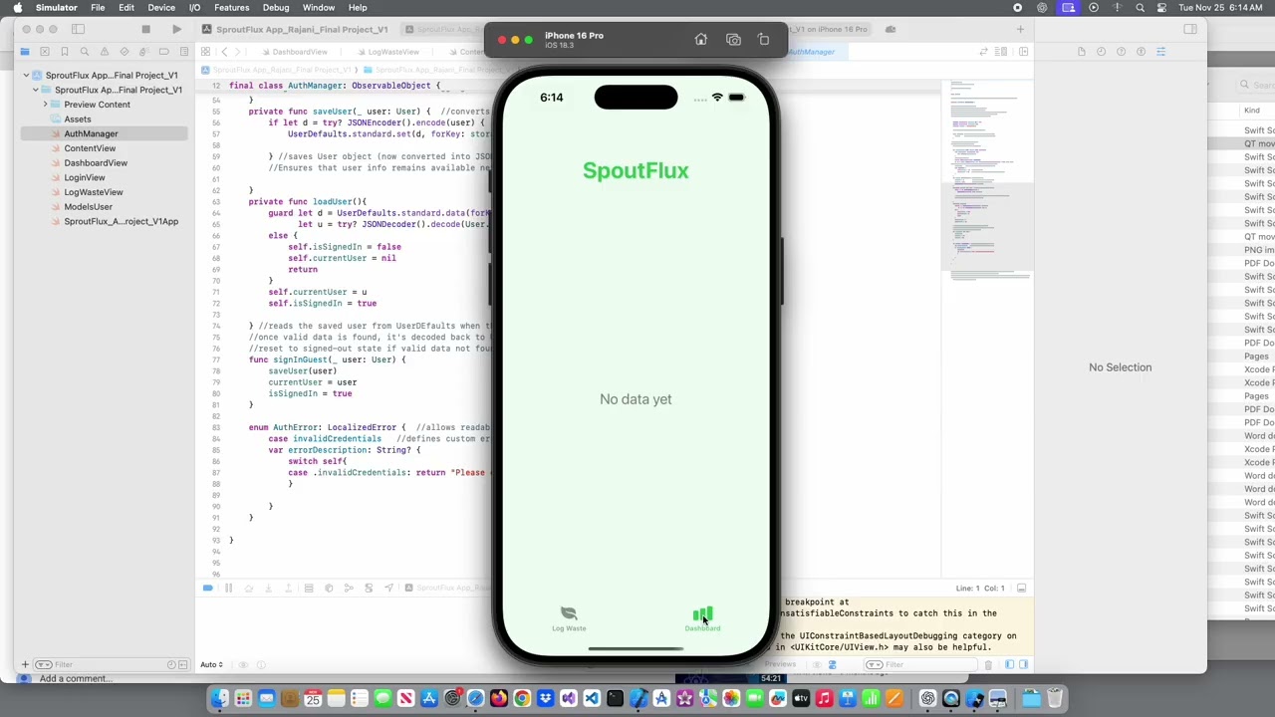Open the Debug navigator
The height and width of the screenshot is (717, 1275).
pyautogui.click(x=144, y=52)
